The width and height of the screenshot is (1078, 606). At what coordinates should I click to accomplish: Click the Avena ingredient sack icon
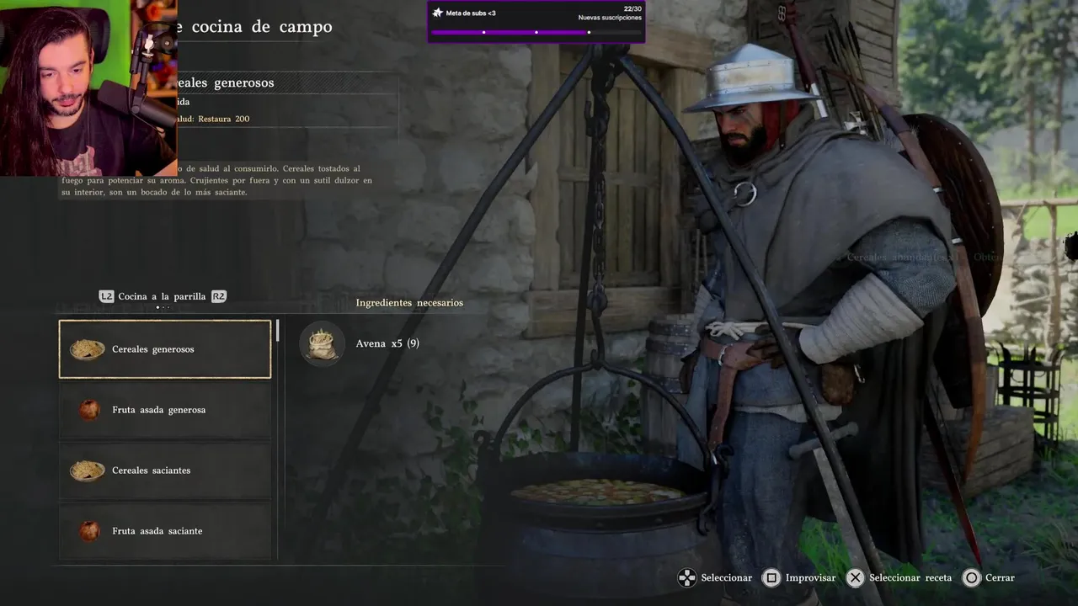pyautogui.click(x=322, y=343)
